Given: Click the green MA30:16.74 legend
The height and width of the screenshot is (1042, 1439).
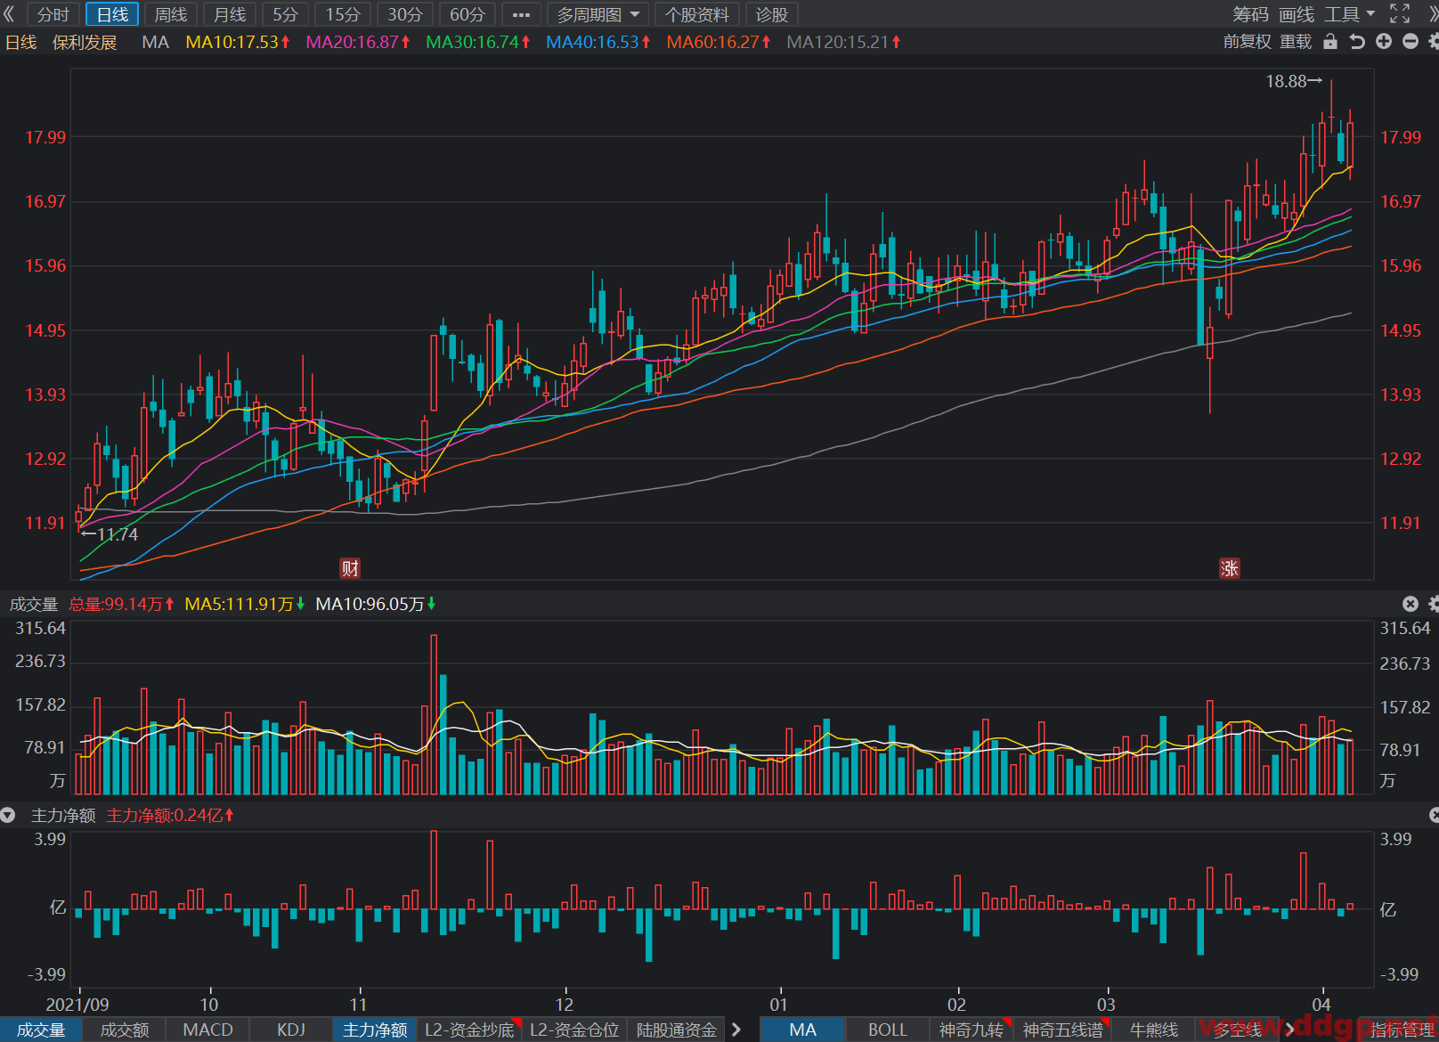Looking at the screenshot, I should click(x=477, y=42).
